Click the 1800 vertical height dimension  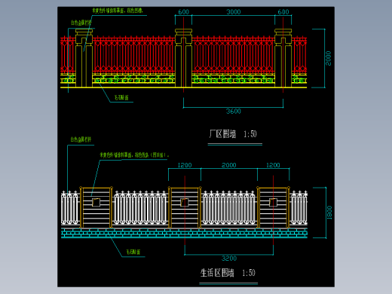(329, 213)
